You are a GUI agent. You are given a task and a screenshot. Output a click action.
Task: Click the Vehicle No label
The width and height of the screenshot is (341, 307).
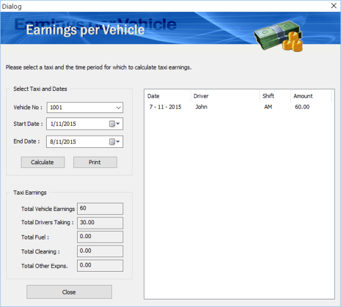pos(28,107)
